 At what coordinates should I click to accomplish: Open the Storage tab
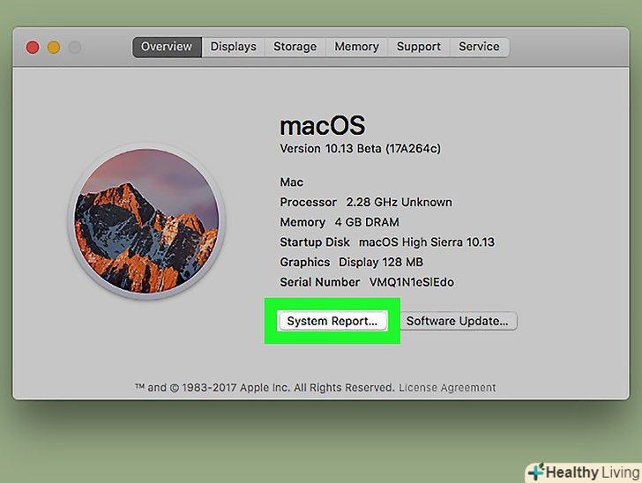point(295,47)
